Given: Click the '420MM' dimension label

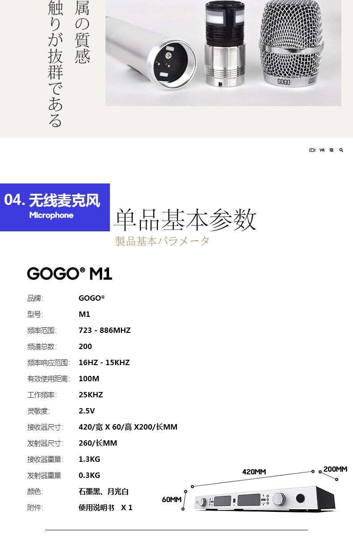Looking at the screenshot, I should pyautogui.click(x=254, y=472).
